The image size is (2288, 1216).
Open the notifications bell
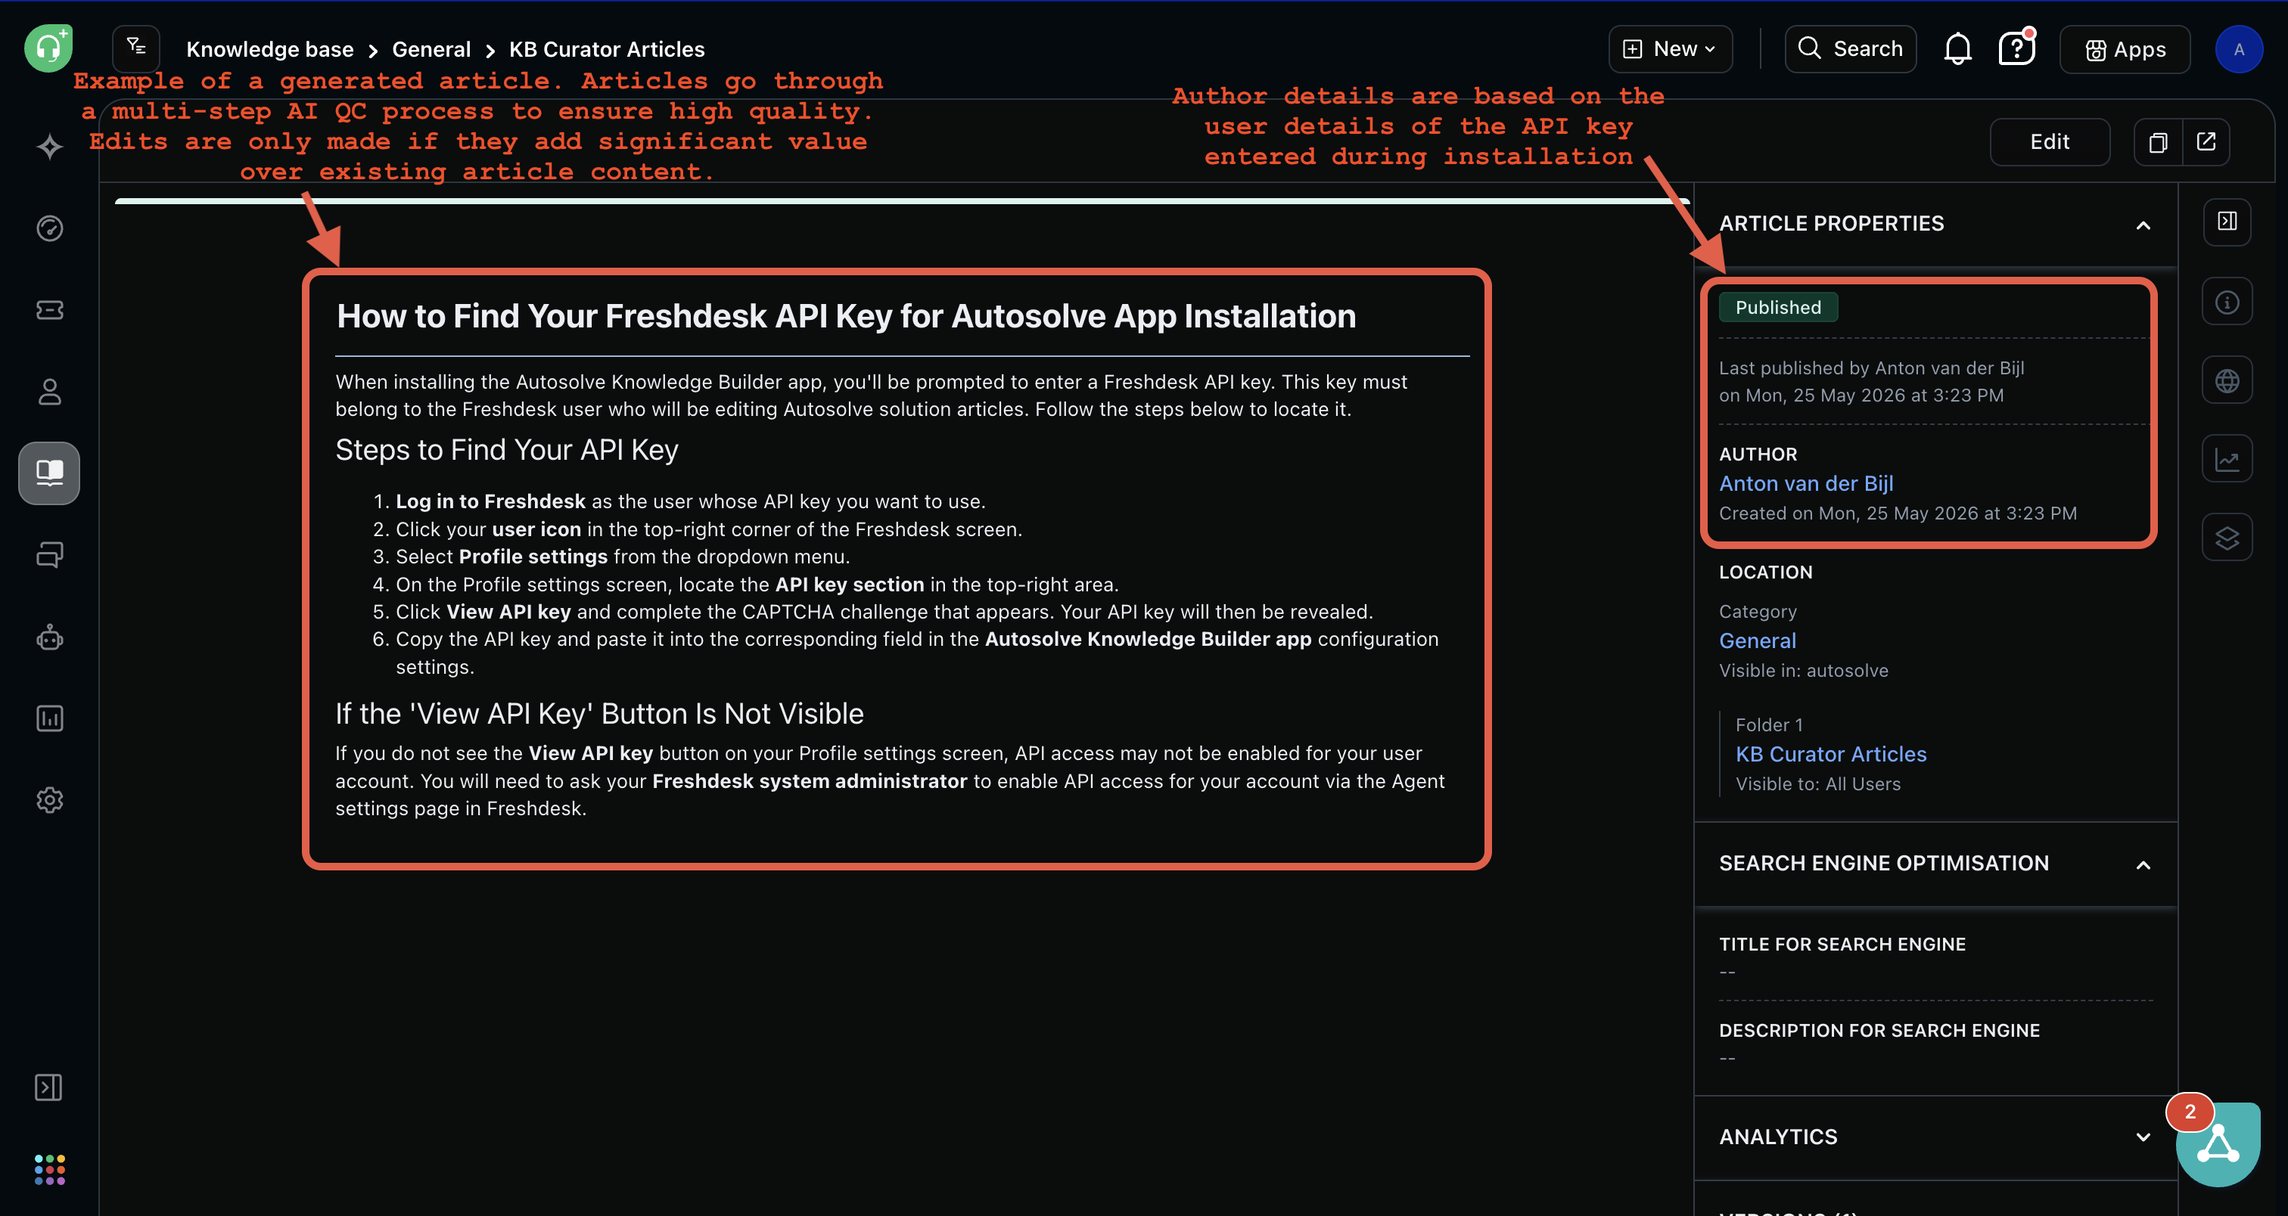[1957, 49]
